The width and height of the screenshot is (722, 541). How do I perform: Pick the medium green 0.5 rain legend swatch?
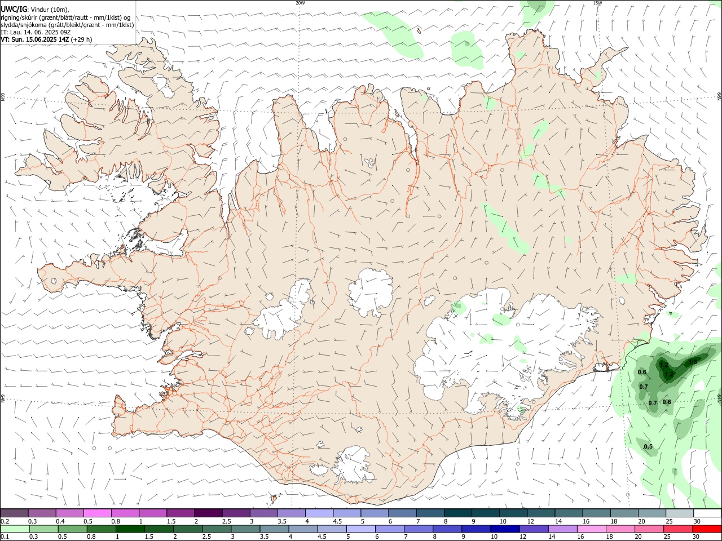[72, 529]
